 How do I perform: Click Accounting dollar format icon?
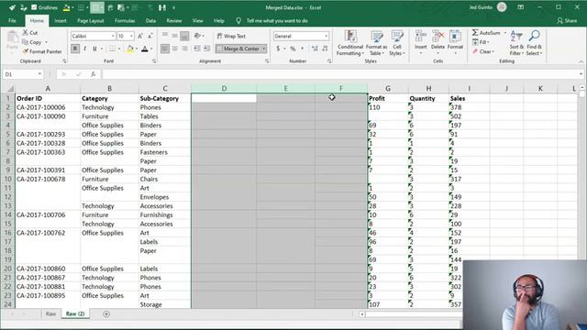278,49
